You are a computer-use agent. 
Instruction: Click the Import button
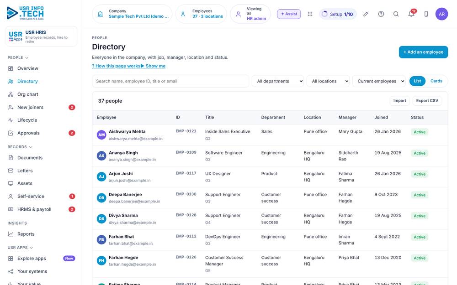tap(399, 101)
